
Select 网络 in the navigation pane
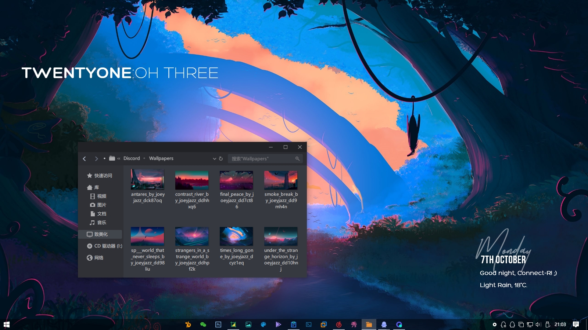tap(95, 258)
